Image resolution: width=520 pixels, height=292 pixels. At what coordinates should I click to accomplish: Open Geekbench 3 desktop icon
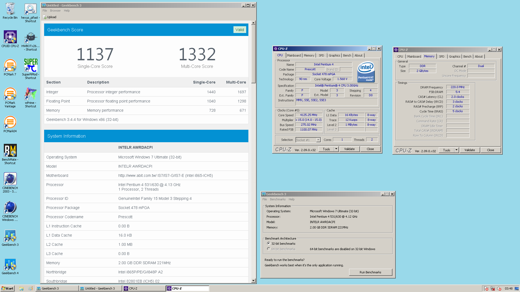point(10,238)
